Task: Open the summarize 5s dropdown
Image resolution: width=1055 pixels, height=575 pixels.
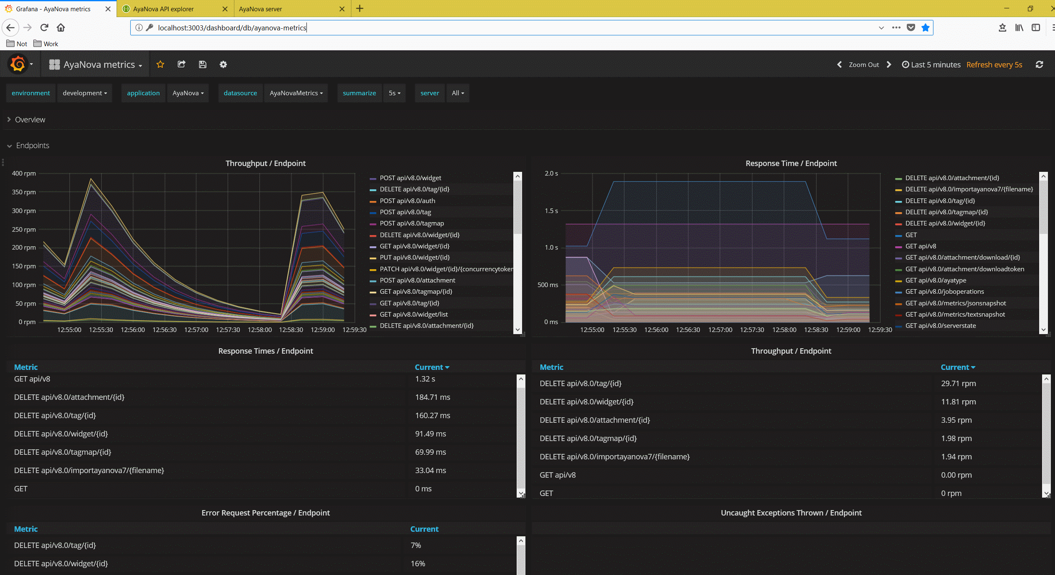Action: (x=394, y=93)
